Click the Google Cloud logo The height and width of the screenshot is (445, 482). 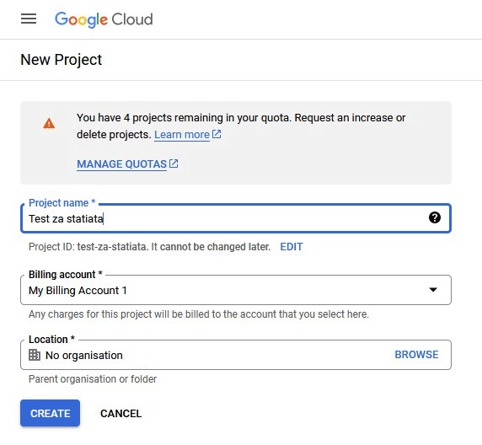pyautogui.click(x=104, y=19)
